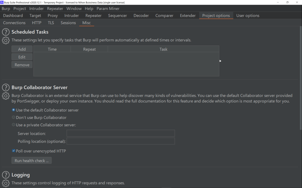
Task: Switch to the Extender tab
Action: (188, 16)
